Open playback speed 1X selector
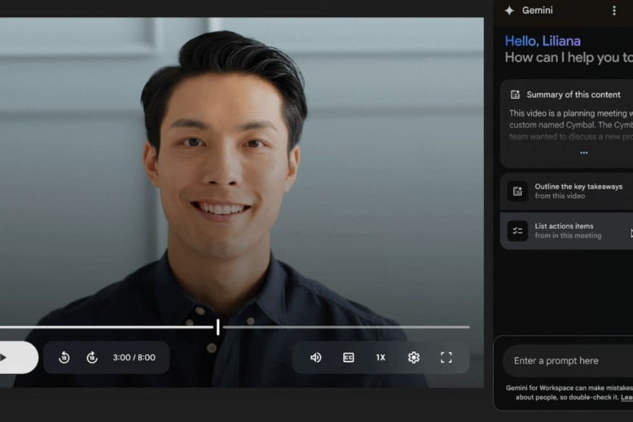The image size is (633, 422). click(380, 358)
